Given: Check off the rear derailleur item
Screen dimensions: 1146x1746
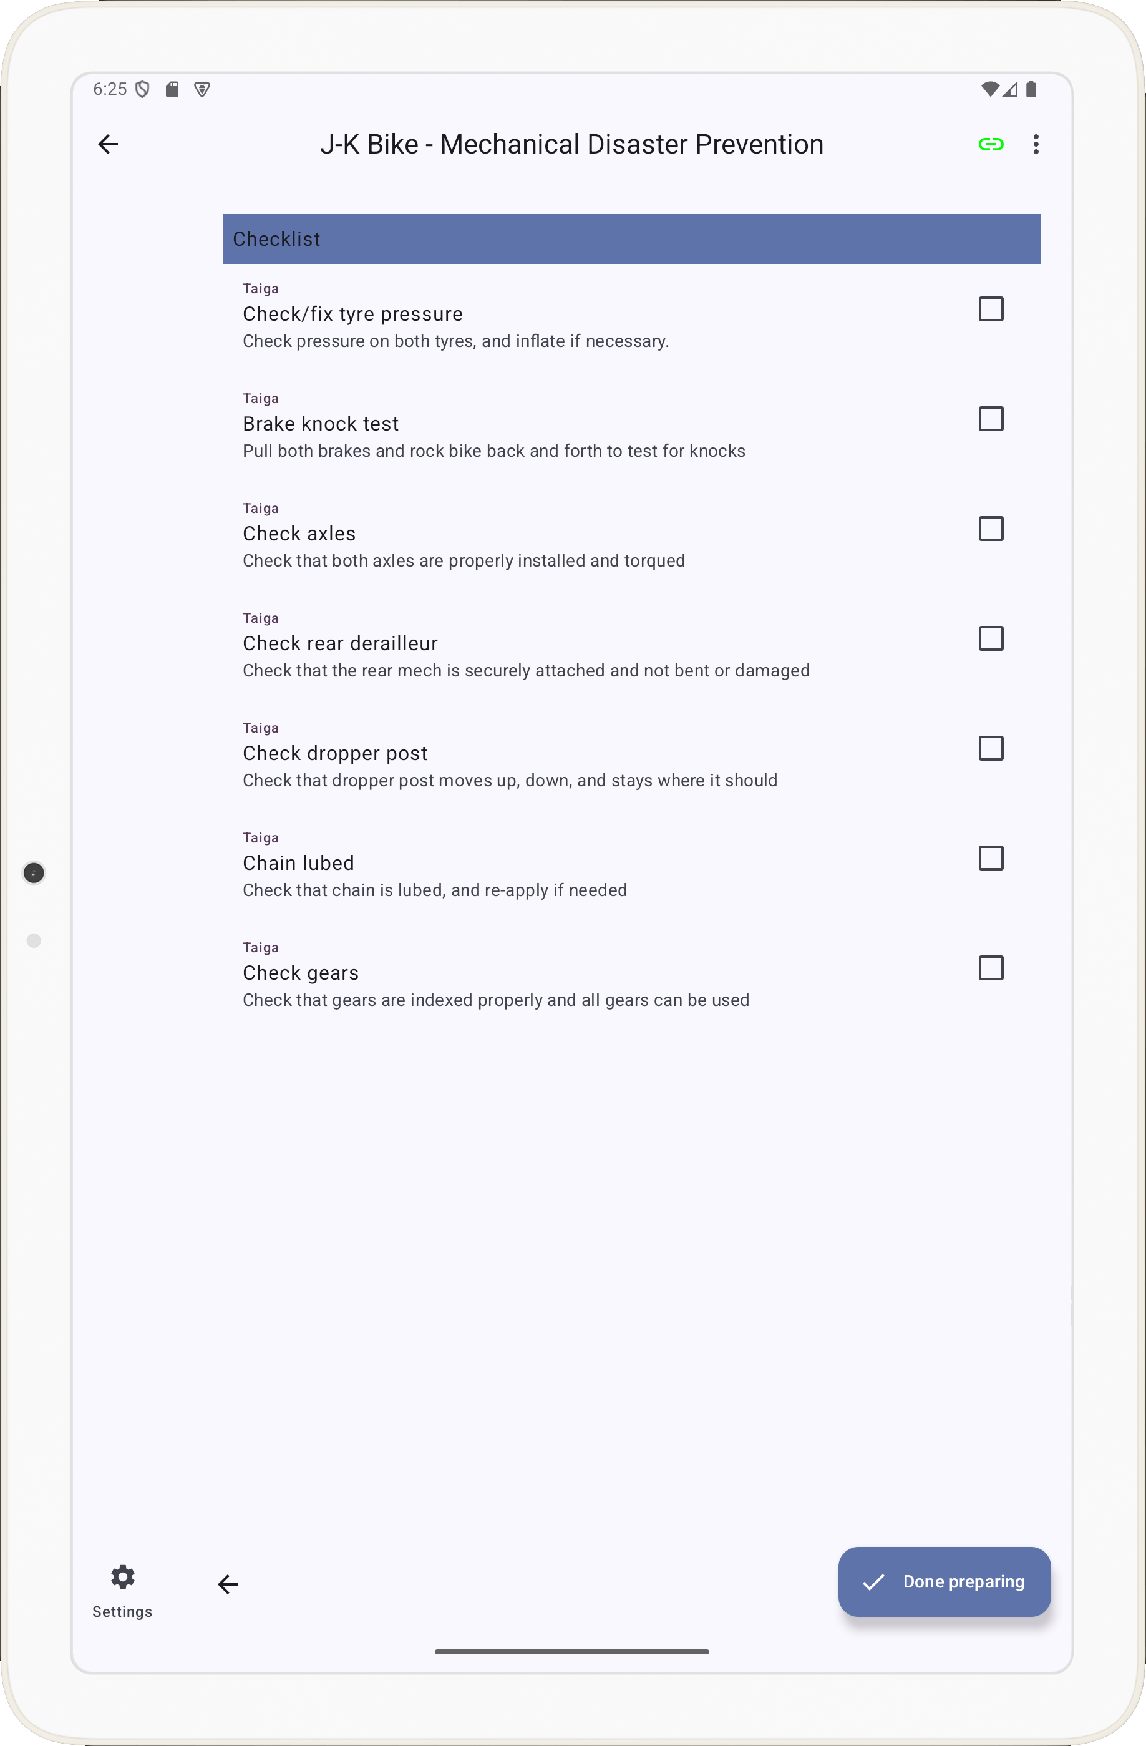Looking at the screenshot, I should tap(991, 639).
